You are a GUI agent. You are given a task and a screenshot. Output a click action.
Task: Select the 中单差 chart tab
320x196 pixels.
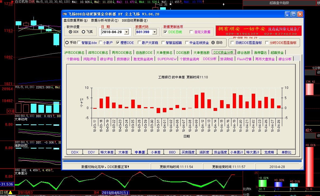140,152
